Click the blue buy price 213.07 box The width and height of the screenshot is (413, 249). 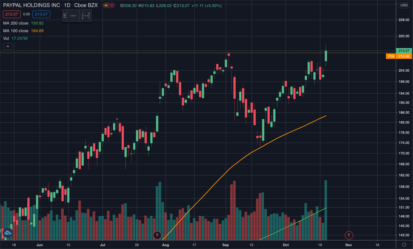point(41,14)
